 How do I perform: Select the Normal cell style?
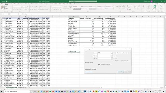[77, 7]
